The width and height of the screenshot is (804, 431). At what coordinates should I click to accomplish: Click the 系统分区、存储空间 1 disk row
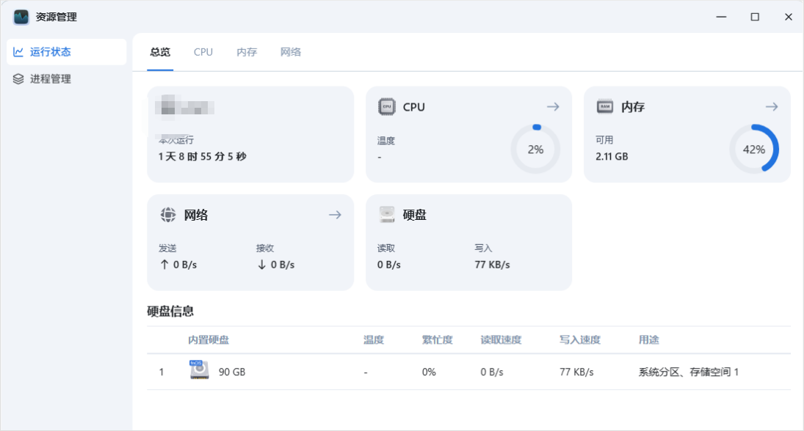[688, 372]
